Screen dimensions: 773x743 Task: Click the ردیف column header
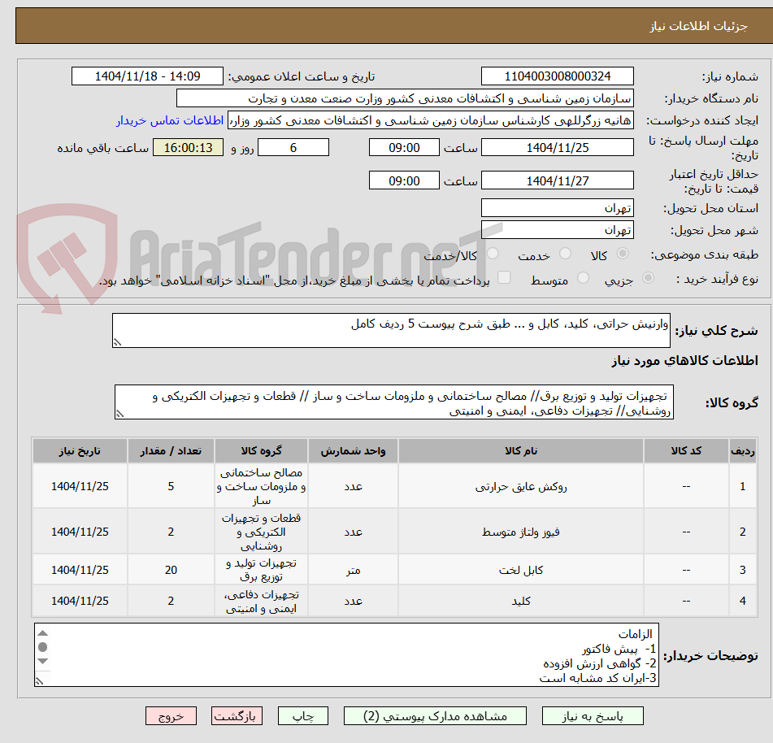pos(742,450)
